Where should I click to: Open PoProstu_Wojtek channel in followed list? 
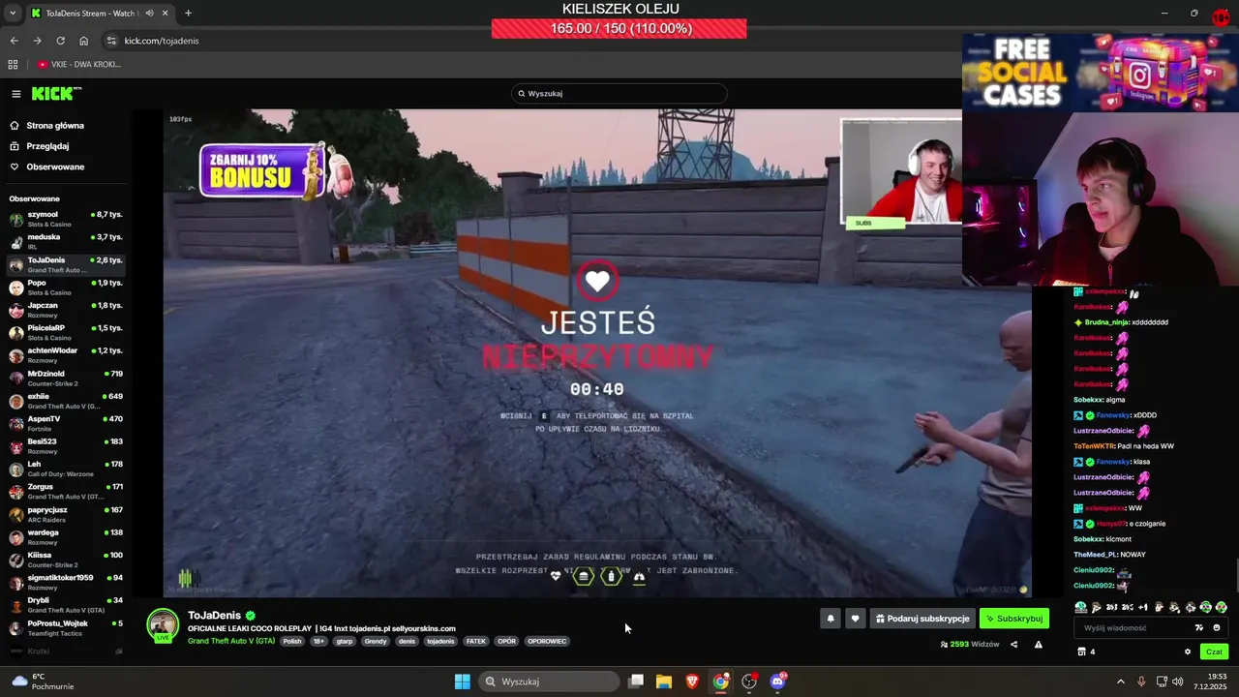[x=66, y=627]
